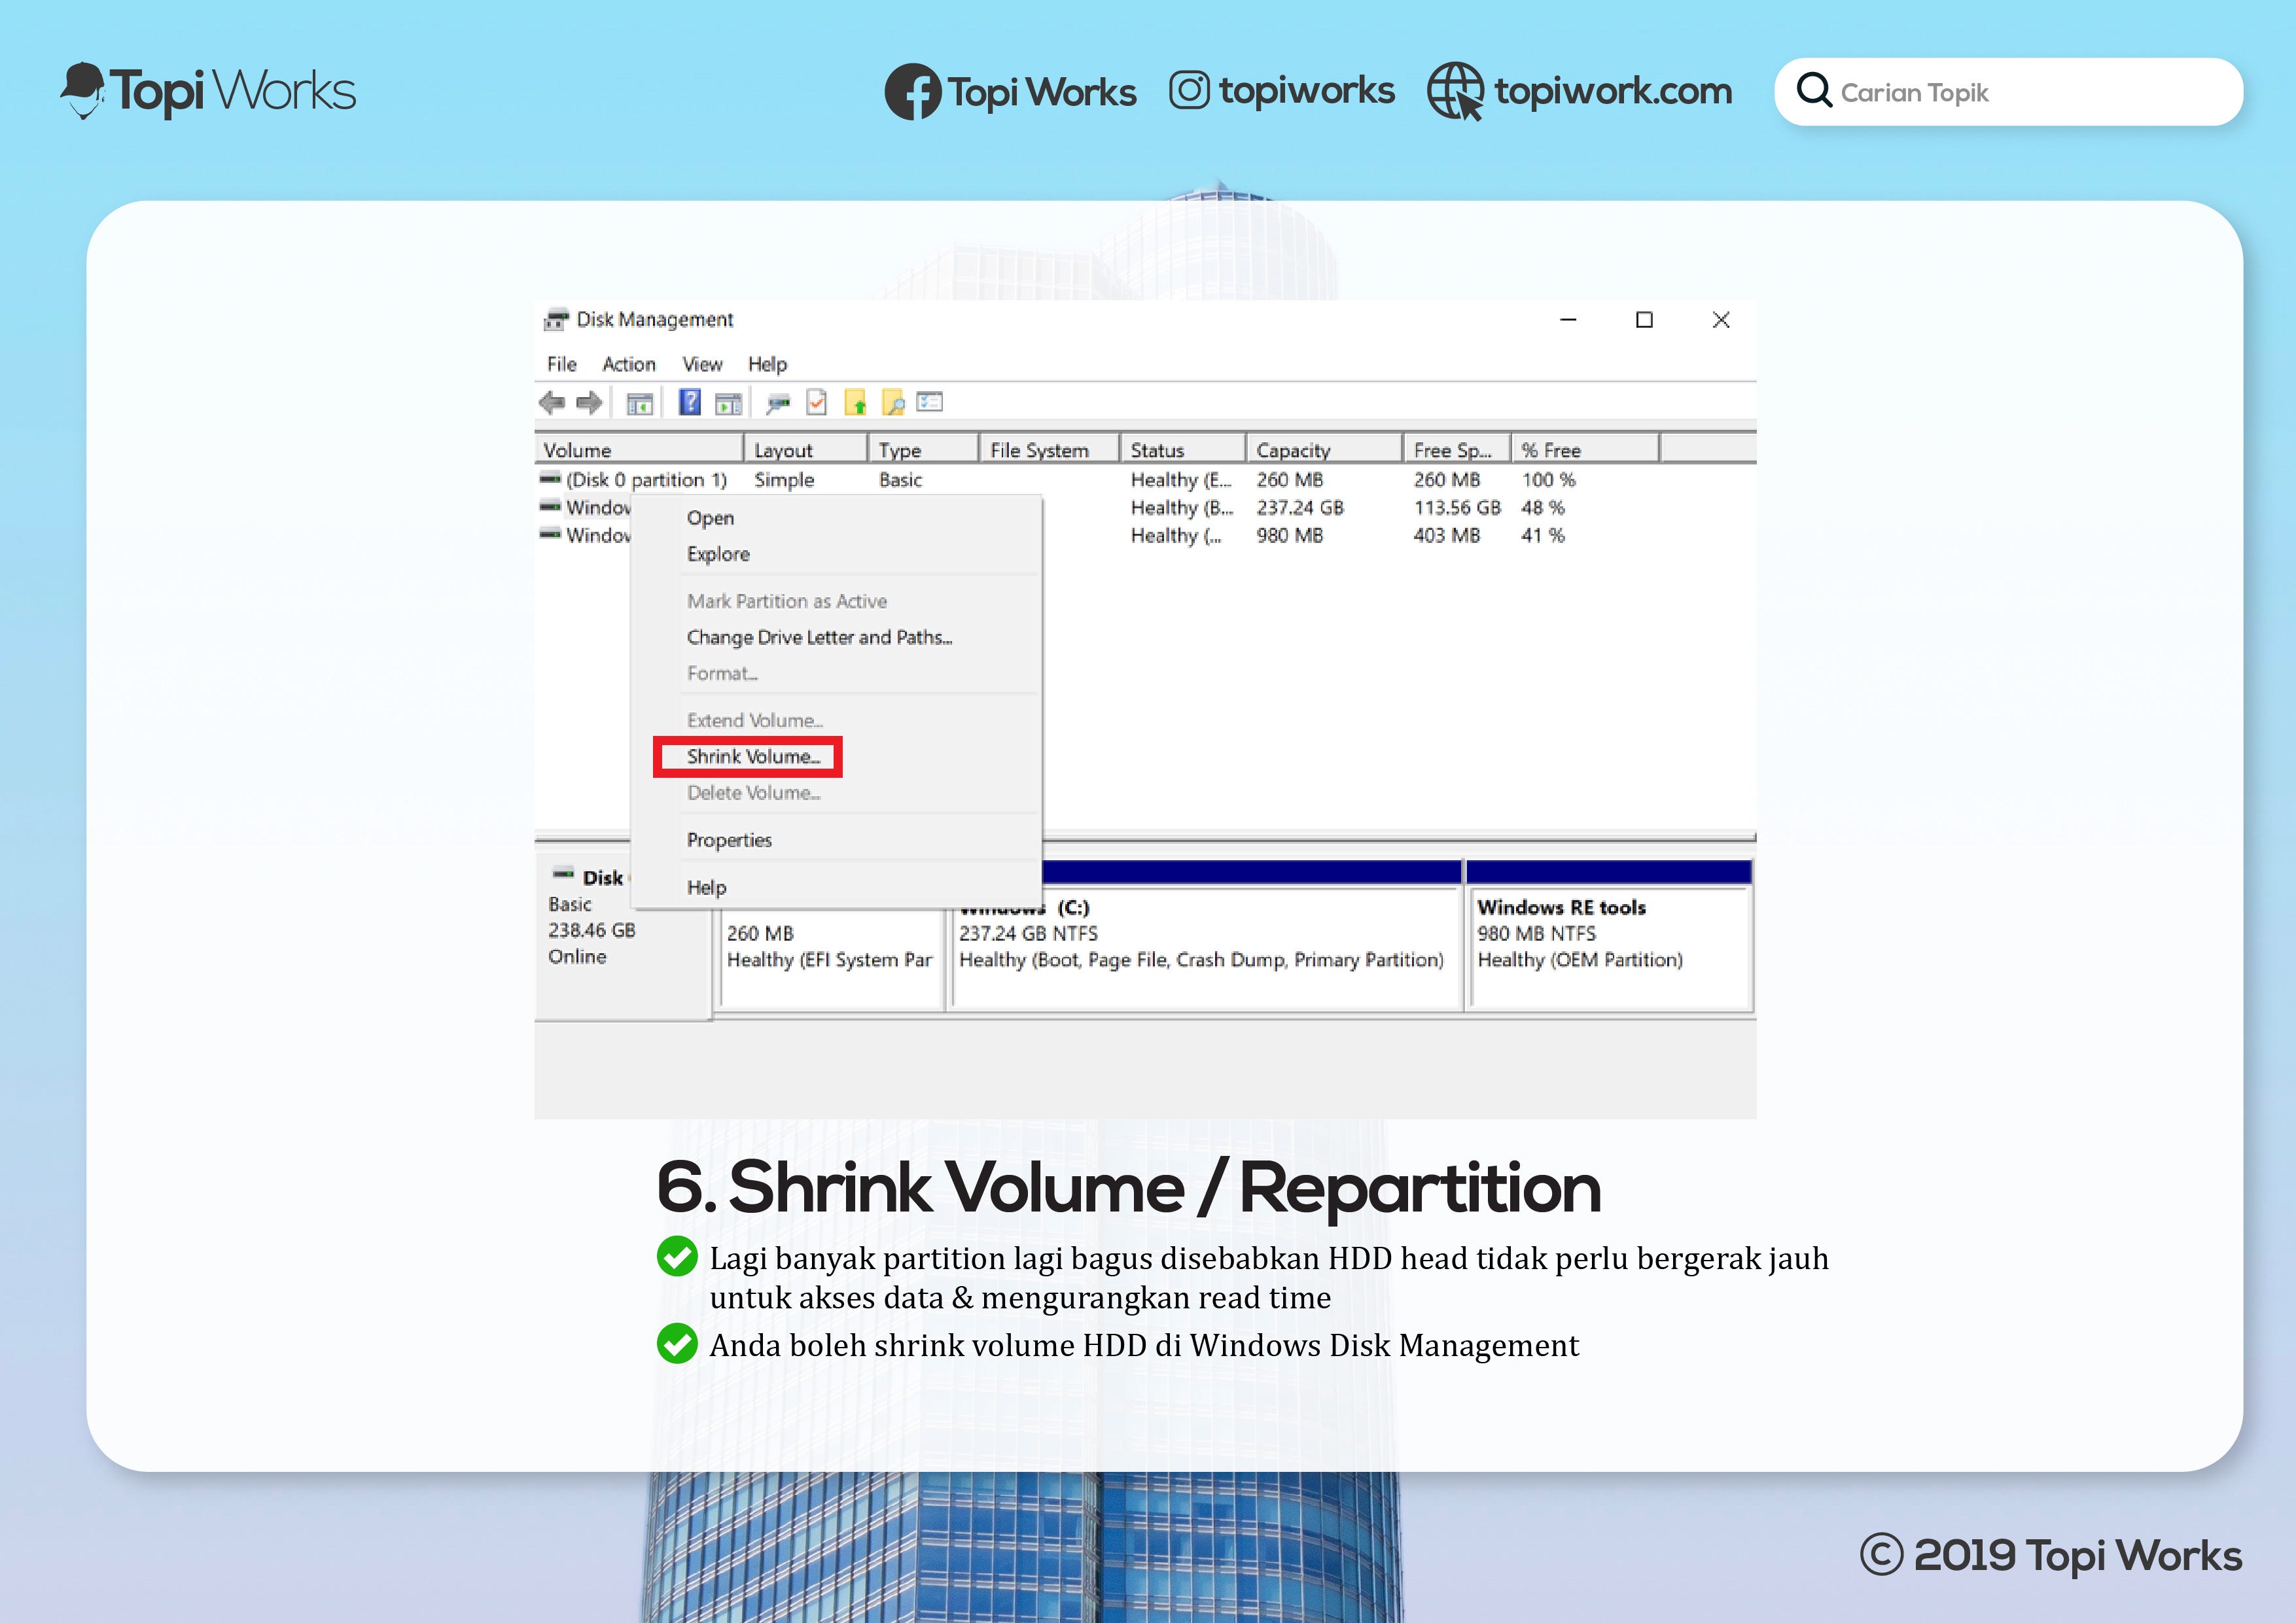The width and height of the screenshot is (2296, 1623).
Task: Click the folder with magnifier toolbar icon
Action: point(893,402)
